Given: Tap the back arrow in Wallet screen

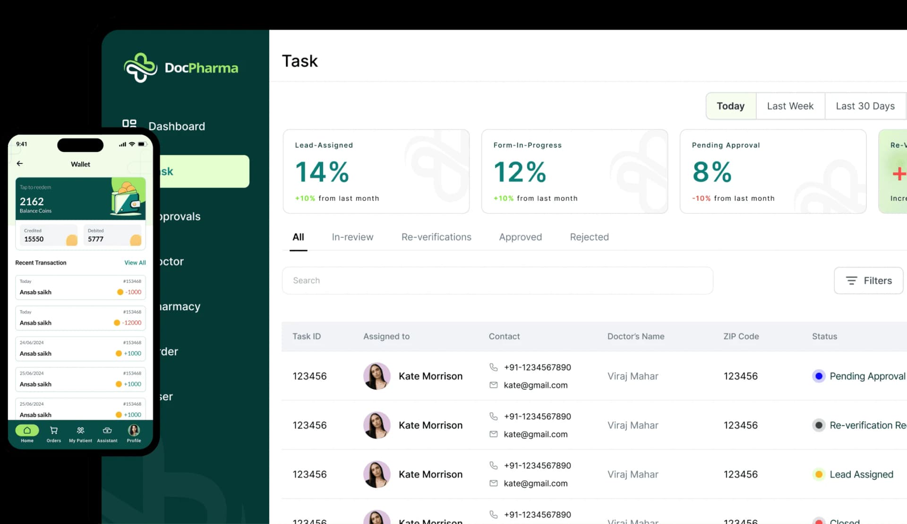Looking at the screenshot, I should click(x=20, y=163).
